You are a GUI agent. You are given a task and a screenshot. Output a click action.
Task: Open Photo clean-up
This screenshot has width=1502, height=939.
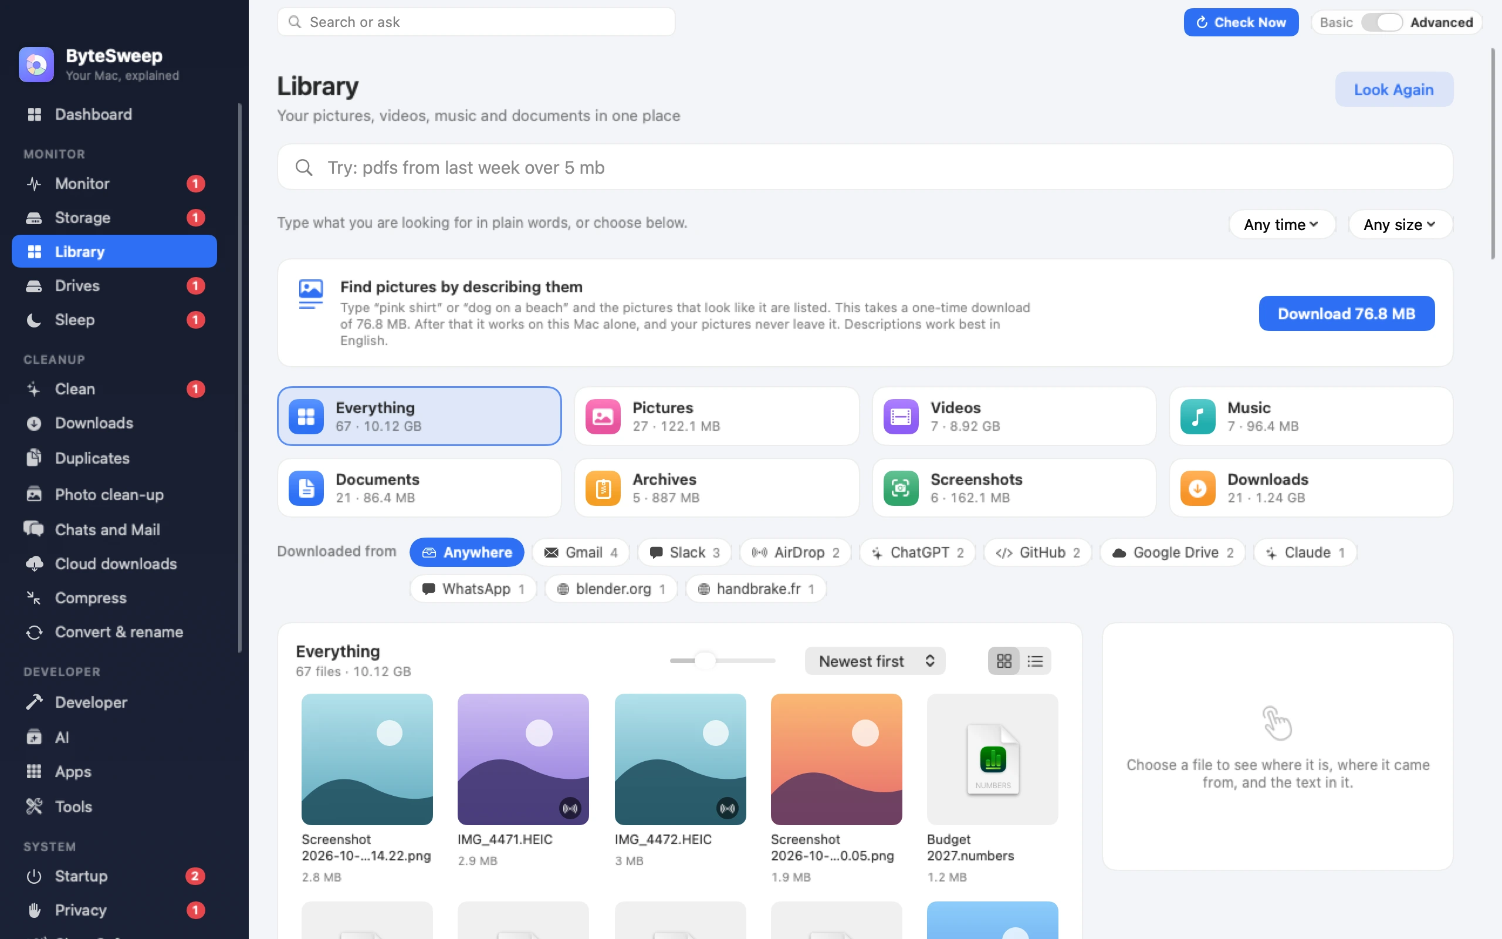coord(114,494)
